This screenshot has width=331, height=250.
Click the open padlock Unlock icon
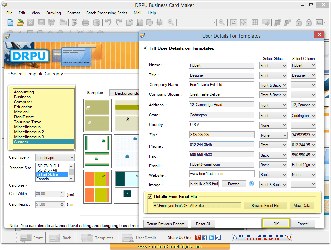click(309, 22)
